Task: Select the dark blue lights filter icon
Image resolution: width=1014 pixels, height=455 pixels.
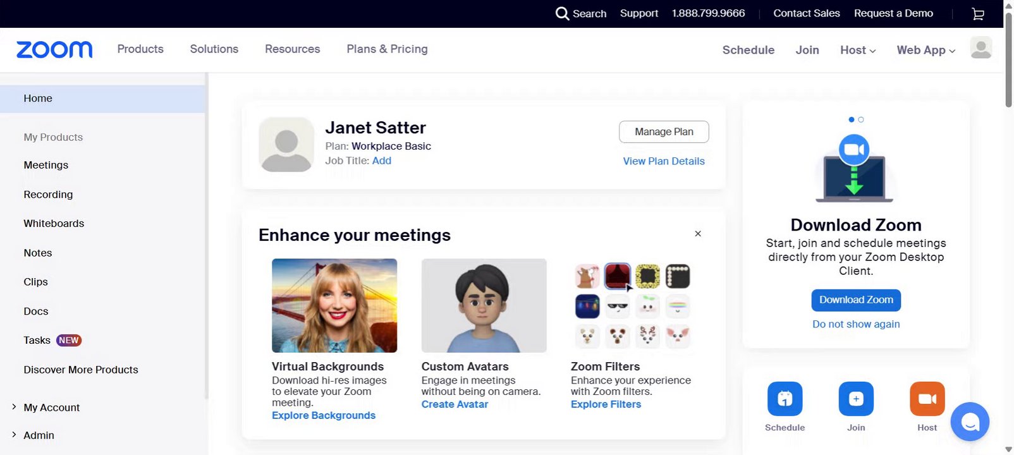Action: pos(587,306)
